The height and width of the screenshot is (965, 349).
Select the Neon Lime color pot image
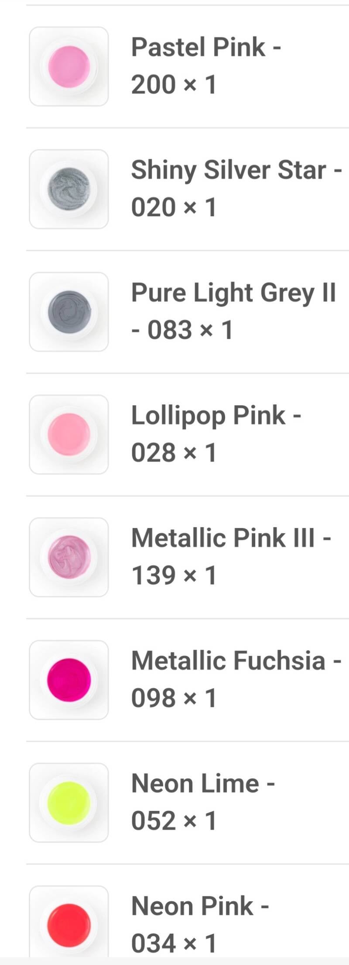pos(69,803)
